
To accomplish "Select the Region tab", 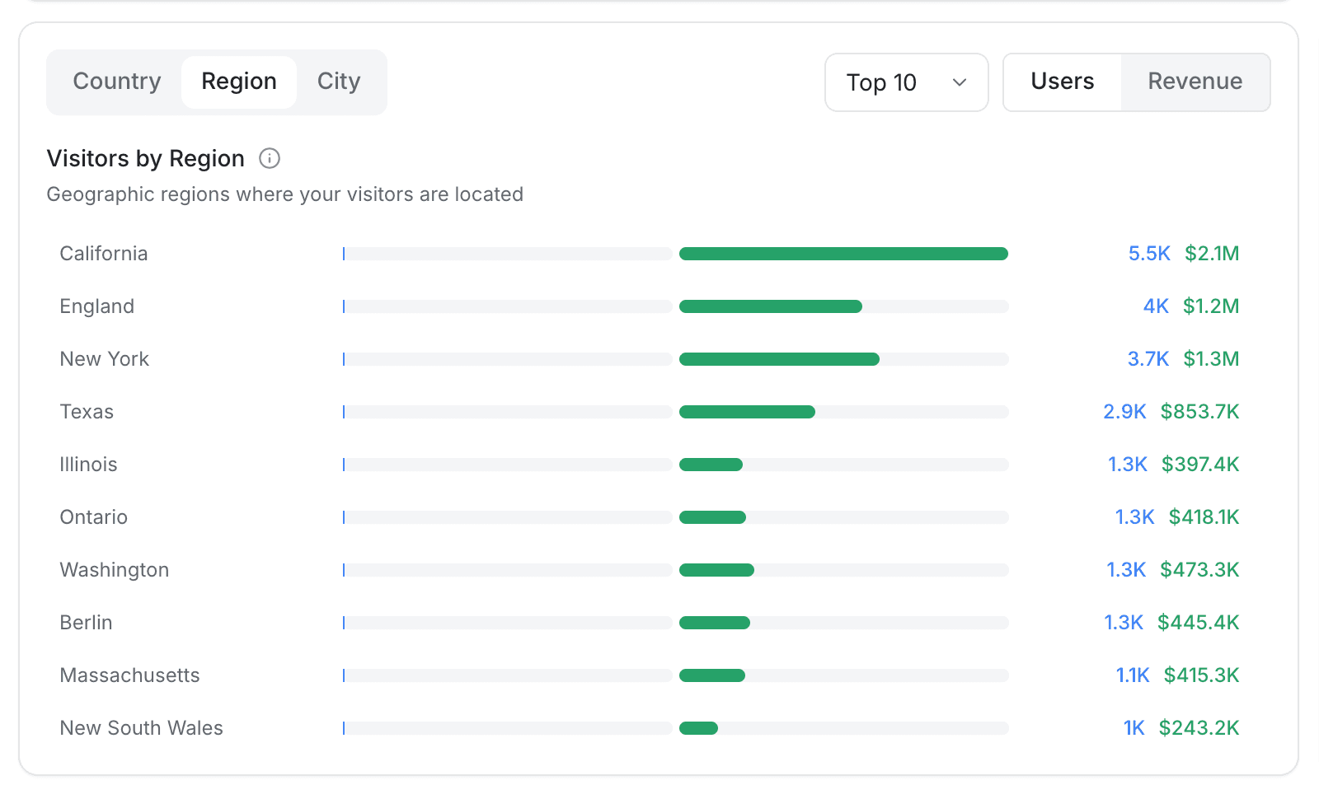I will pos(239,82).
